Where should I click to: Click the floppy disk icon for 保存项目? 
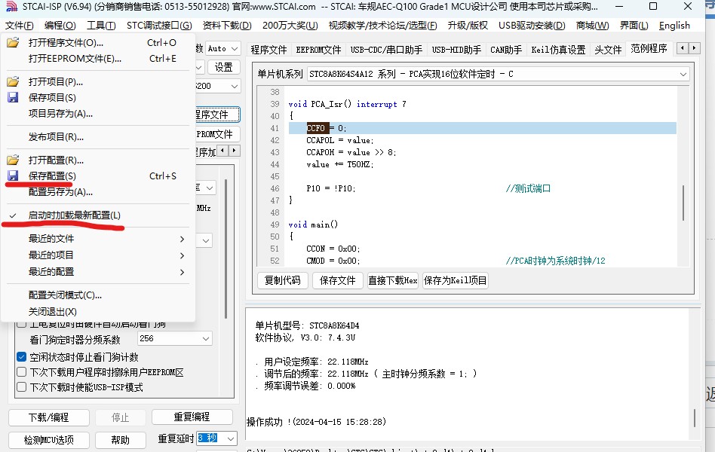pyautogui.click(x=13, y=97)
